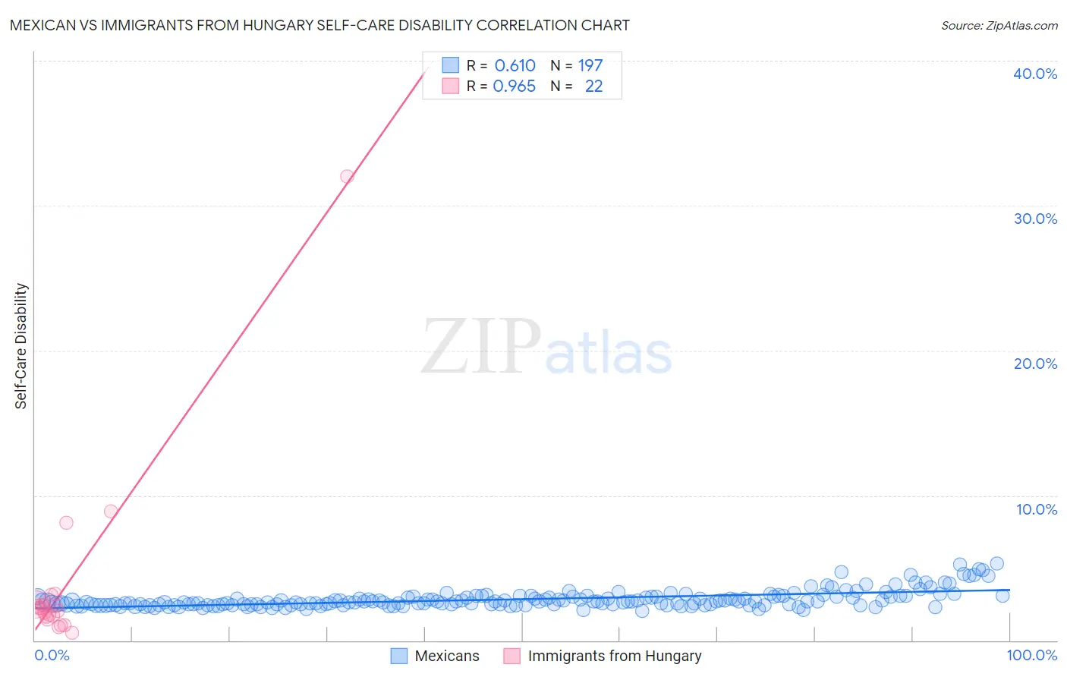Screen dimensions: 1067x677
Task: Click the blue Mexicans legend swatch
Action: click(x=399, y=656)
